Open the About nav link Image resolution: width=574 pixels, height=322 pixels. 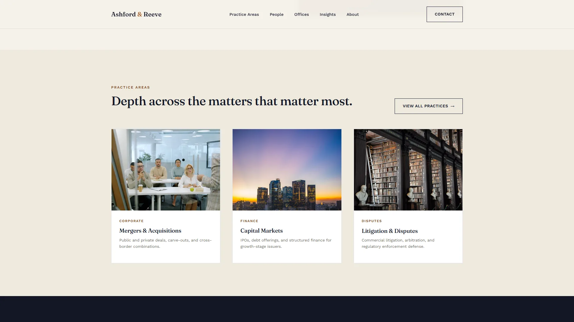point(352,14)
